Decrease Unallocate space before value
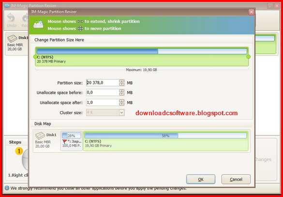 point(121,94)
